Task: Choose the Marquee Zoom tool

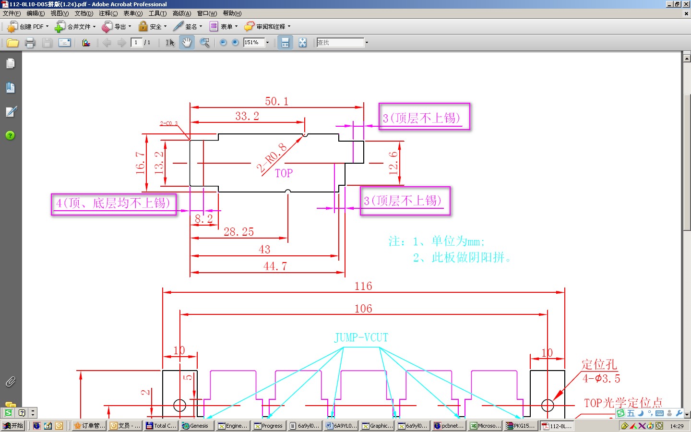Action: (x=204, y=43)
